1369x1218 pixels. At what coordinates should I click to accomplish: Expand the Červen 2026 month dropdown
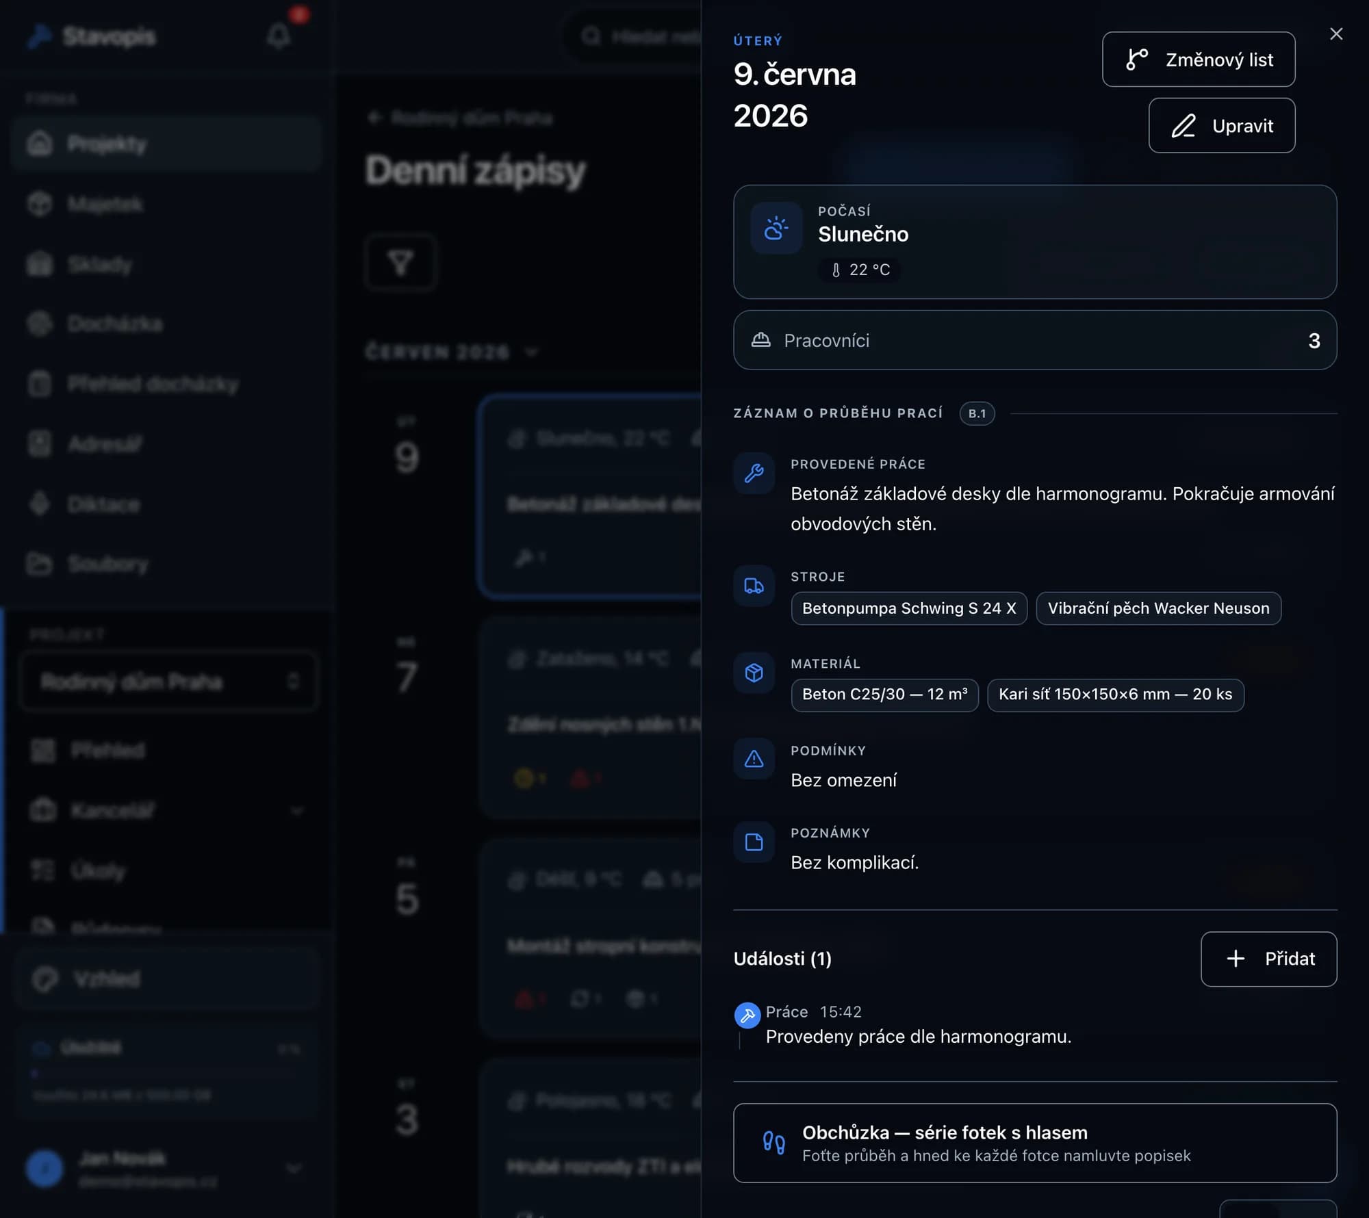(x=452, y=352)
